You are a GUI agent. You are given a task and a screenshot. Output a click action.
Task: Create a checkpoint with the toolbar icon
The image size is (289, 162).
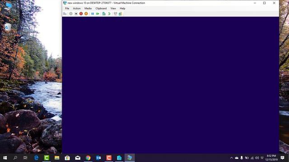(104, 14)
